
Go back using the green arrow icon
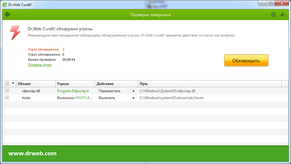(x=7, y=15)
